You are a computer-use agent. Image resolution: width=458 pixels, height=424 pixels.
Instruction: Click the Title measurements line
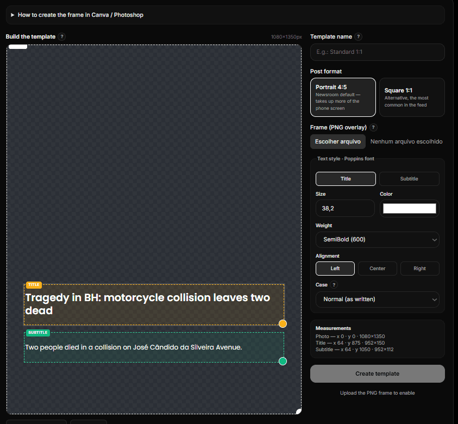(x=350, y=343)
